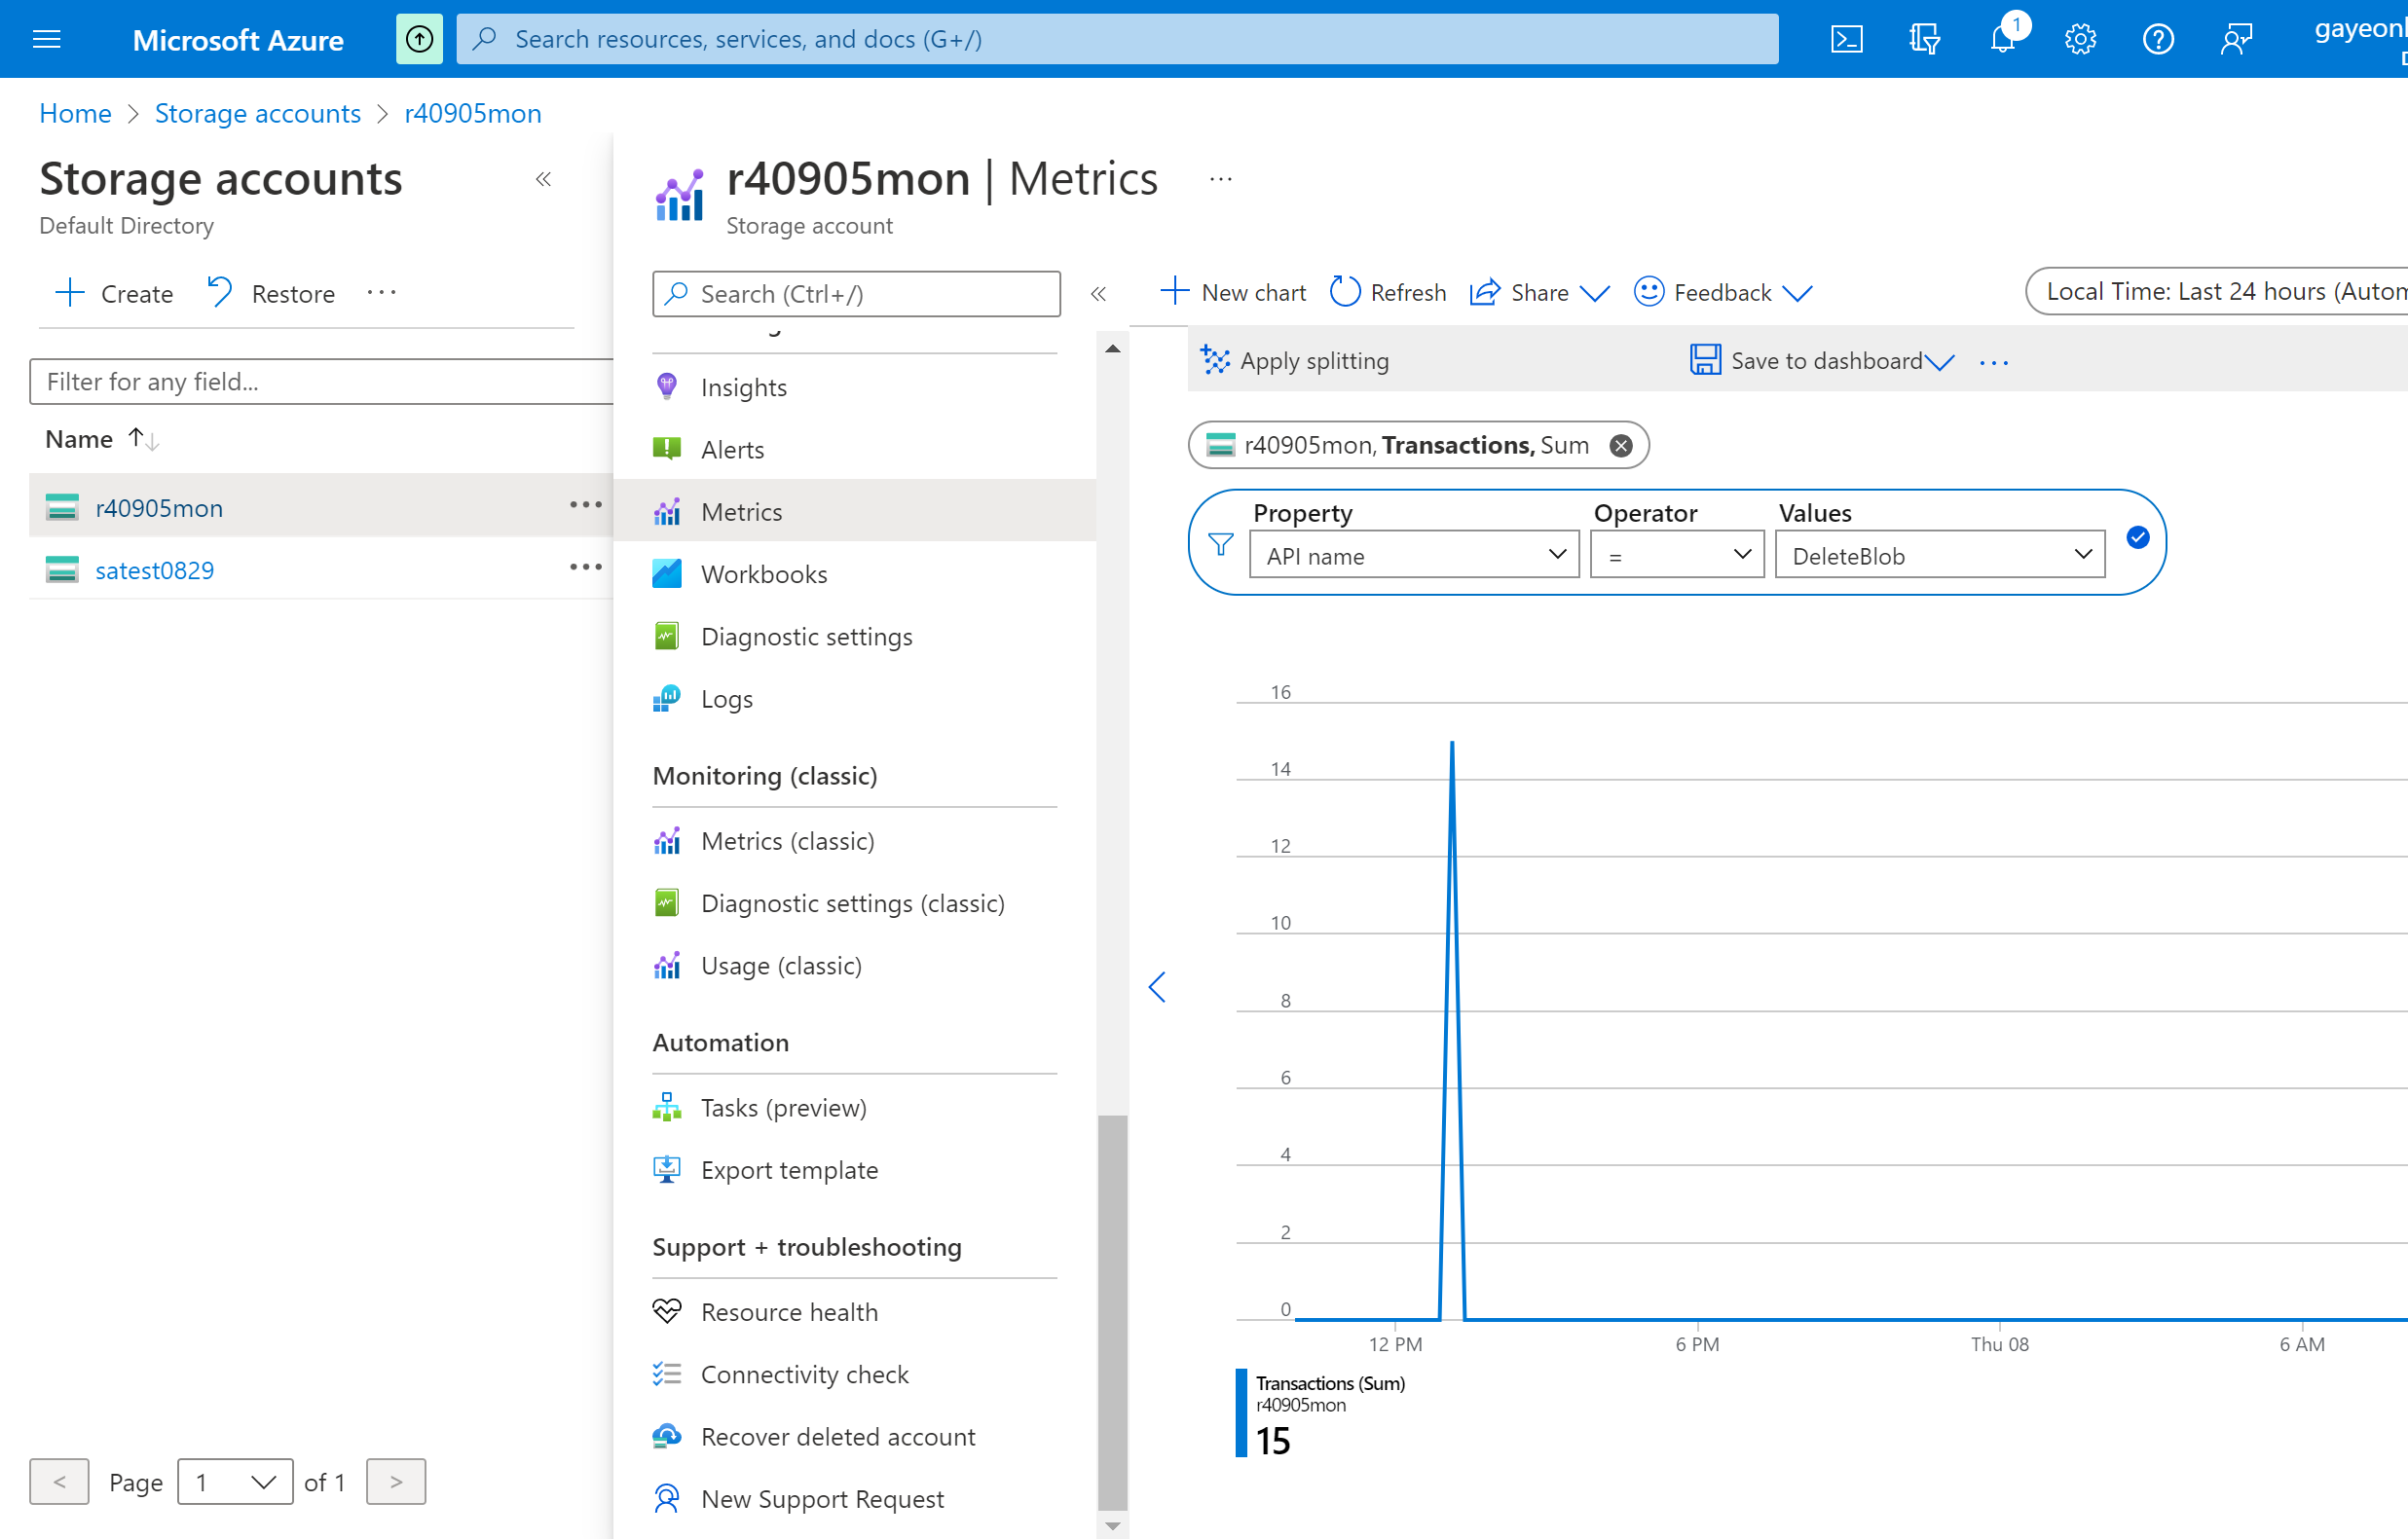Click Save to dashboard disk icon
The image size is (2408, 1539).
[1705, 360]
